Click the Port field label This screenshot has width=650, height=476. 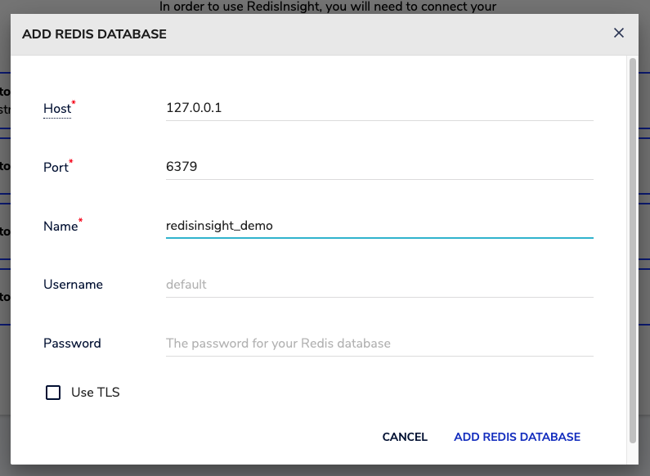(56, 168)
